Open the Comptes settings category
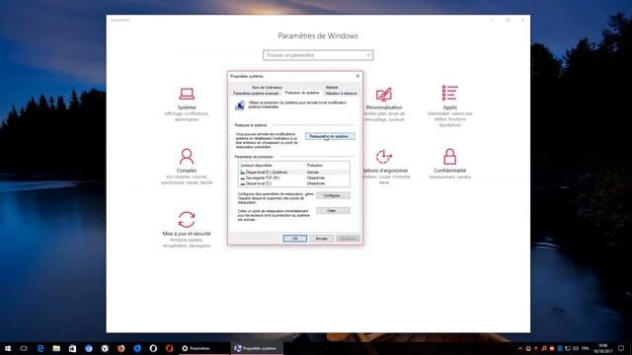Screen dimensions: 632x355 click(187, 167)
